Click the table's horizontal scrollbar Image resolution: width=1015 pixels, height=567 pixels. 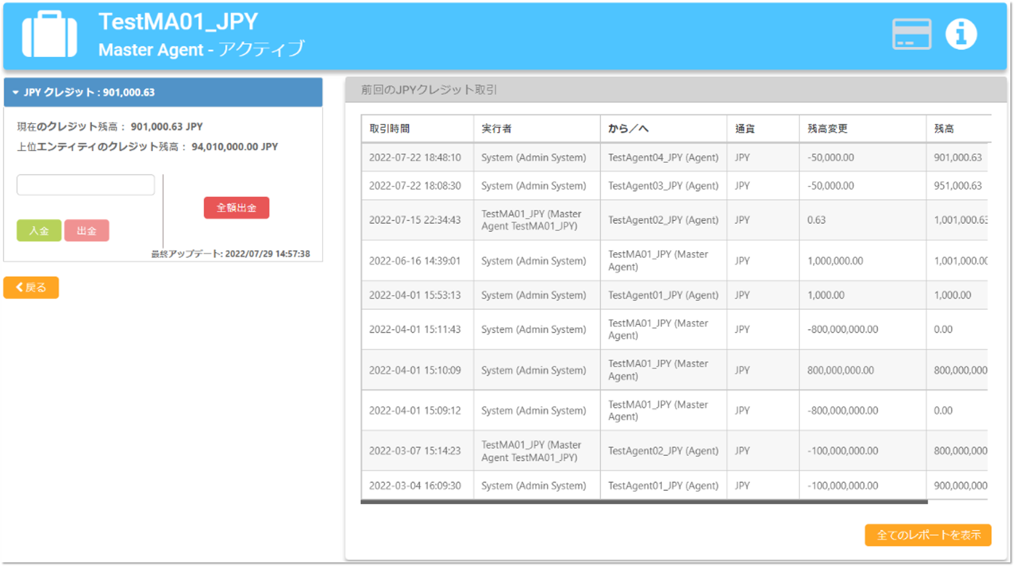pos(643,502)
